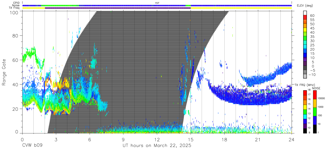Pick the black bottom segment of the TX FRQ colorbar
Image resolution: width=328 pixels, height=151 pixels.
305,130
